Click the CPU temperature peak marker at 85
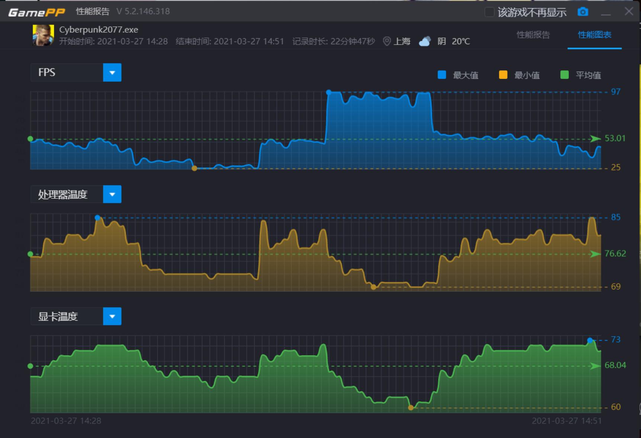 [97, 218]
